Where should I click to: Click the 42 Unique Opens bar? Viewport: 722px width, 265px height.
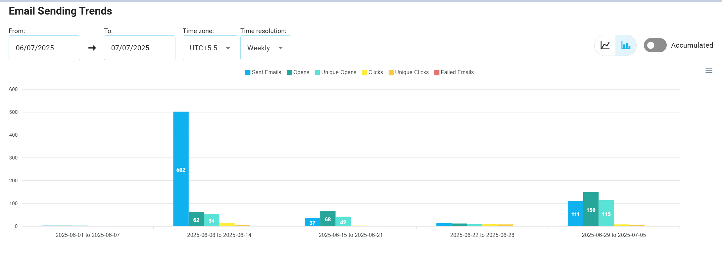(343, 222)
